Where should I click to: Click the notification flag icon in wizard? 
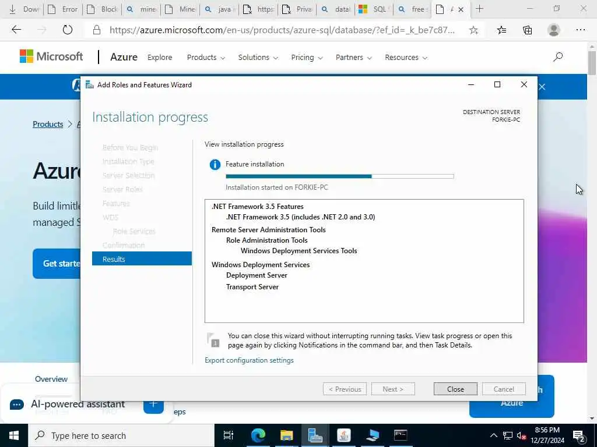point(213,340)
